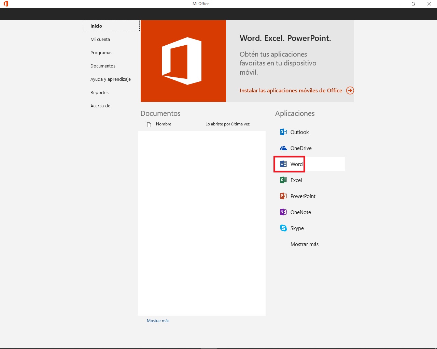
Task: Open the PowerPoint orange icon
Action: [x=283, y=196]
